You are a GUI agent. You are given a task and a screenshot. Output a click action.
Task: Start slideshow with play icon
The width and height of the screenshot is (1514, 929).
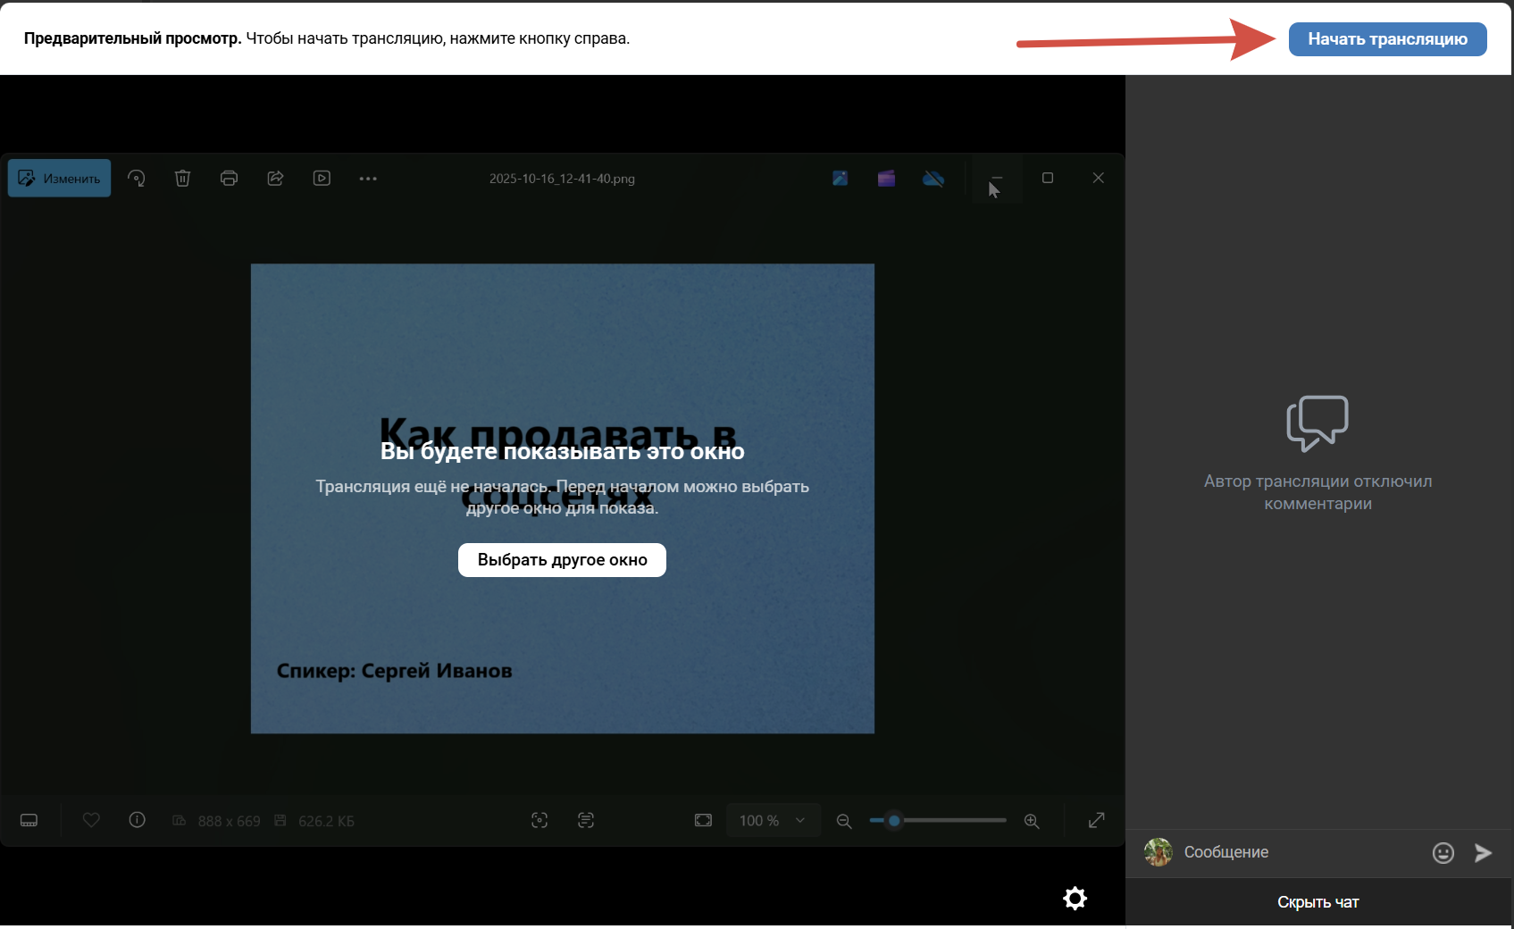point(322,179)
